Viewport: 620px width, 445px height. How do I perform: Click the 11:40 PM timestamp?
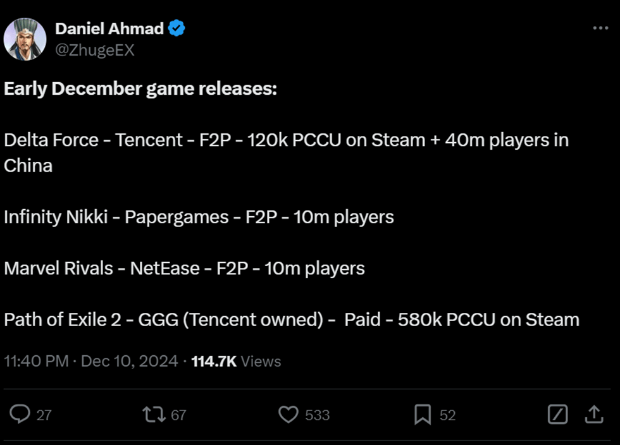[x=36, y=361]
